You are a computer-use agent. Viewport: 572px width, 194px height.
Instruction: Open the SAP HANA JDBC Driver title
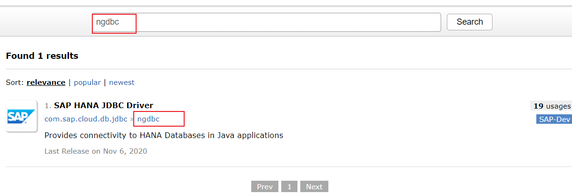click(103, 105)
